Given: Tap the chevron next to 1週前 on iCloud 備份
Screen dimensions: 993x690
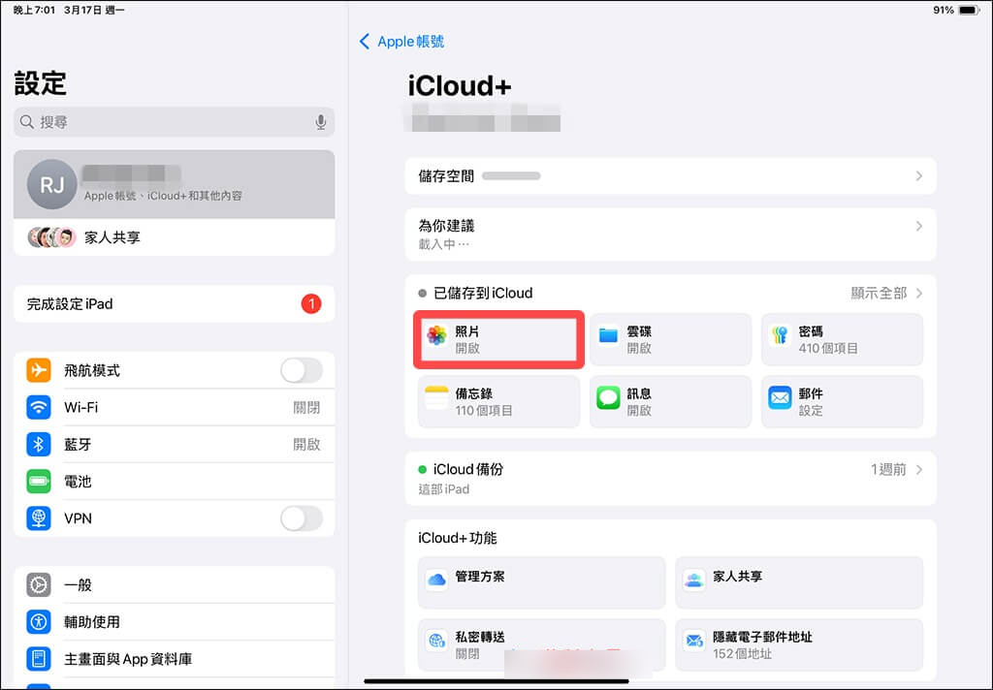Looking at the screenshot, I should tap(919, 470).
